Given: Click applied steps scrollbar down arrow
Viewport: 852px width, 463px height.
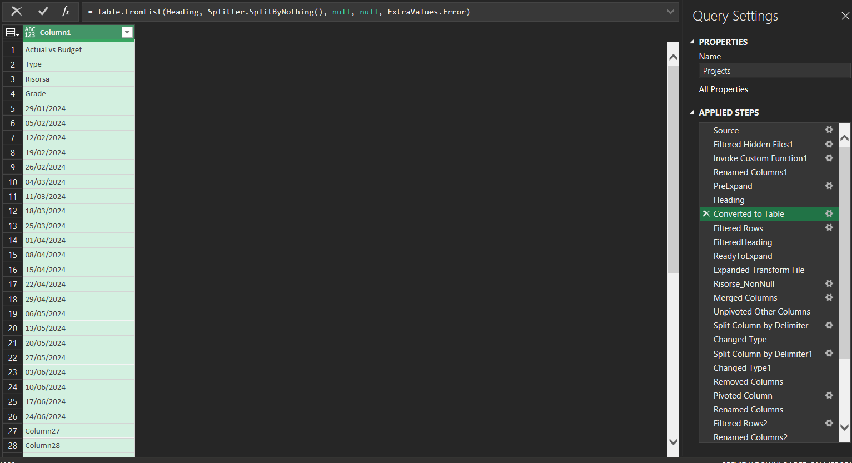Looking at the screenshot, I should [844, 427].
